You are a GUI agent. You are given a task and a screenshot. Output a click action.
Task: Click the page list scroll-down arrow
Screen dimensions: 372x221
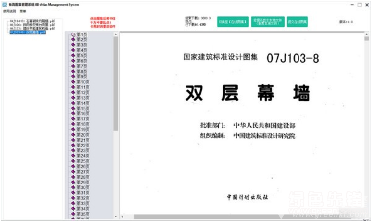pyautogui.click(x=116, y=216)
